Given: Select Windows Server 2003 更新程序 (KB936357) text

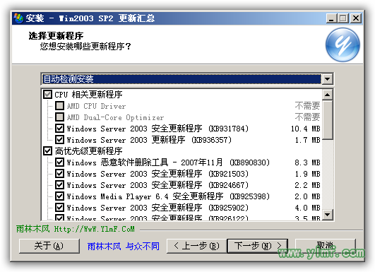Looking at the screenshot, I should point(149,140).
